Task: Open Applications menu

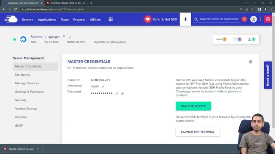Action: point(47,20)
